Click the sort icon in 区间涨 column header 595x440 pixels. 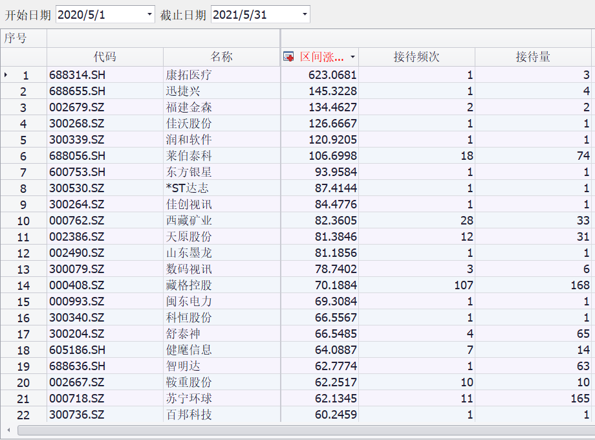tap(288, 57)
